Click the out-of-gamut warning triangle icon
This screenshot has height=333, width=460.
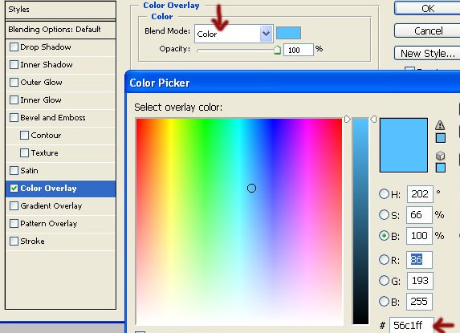(440, 125)
